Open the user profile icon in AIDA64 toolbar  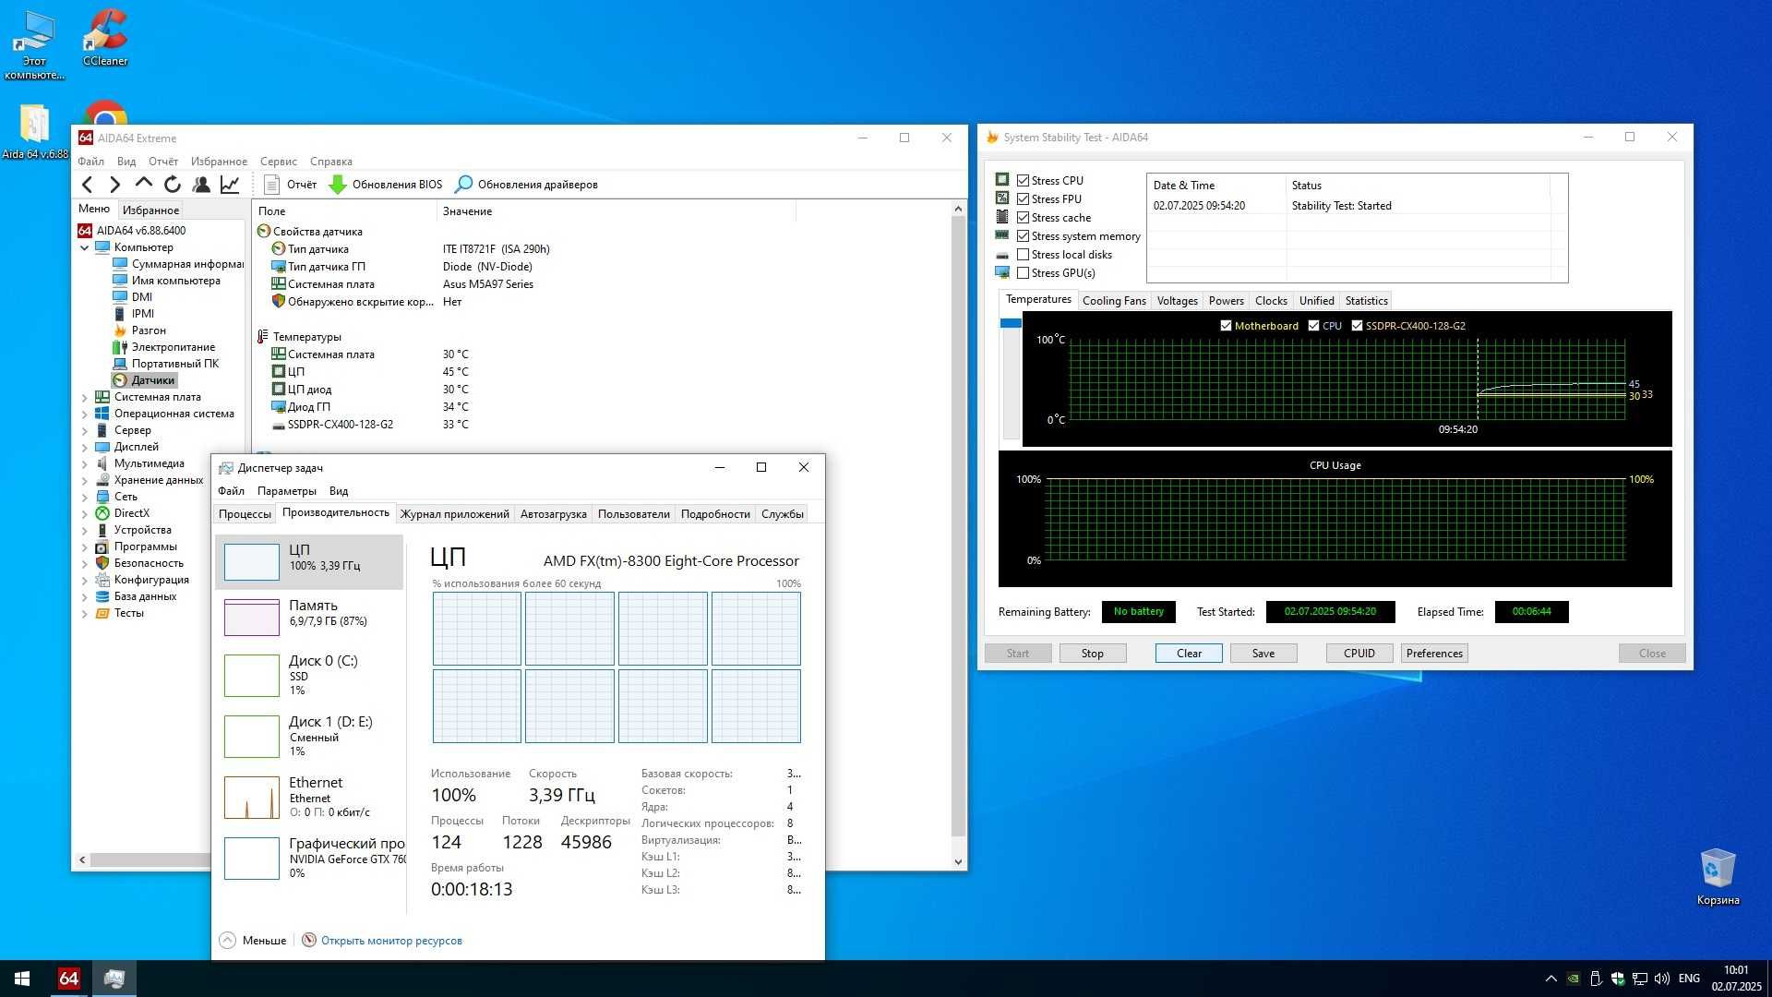click(x=201, y=185)
